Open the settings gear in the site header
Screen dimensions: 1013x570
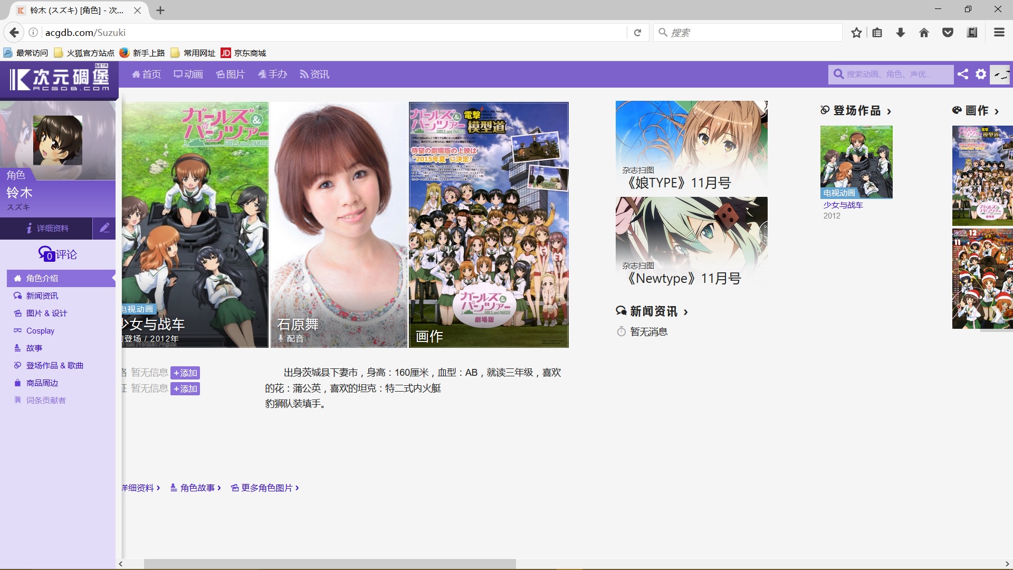click(981, 74)
